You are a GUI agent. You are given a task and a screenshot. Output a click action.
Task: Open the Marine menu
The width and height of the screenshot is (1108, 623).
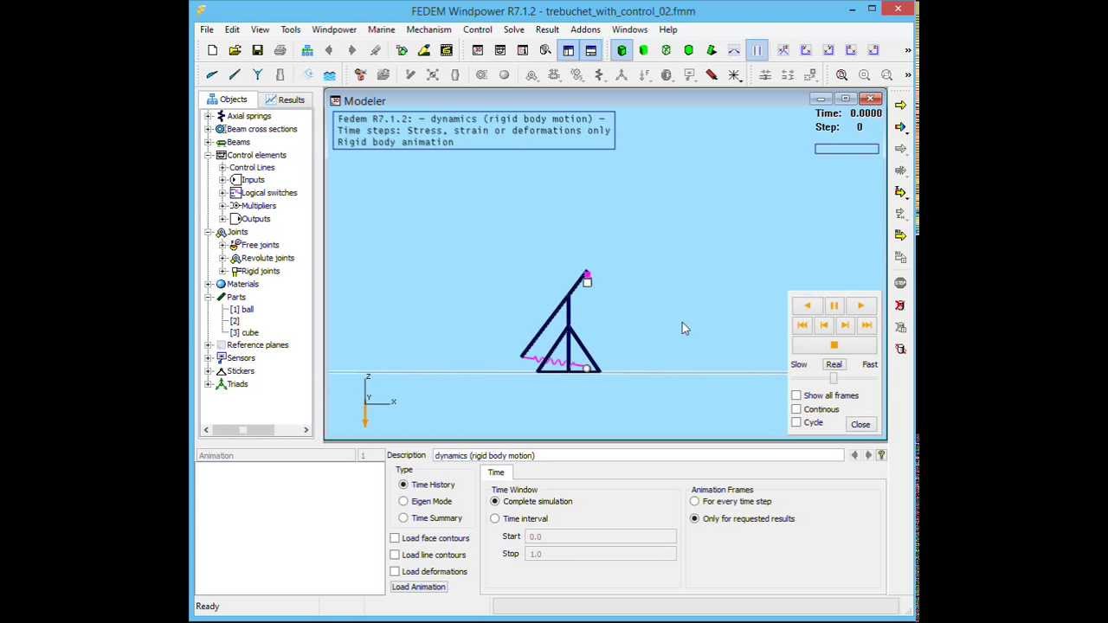(x=381, y=29)
